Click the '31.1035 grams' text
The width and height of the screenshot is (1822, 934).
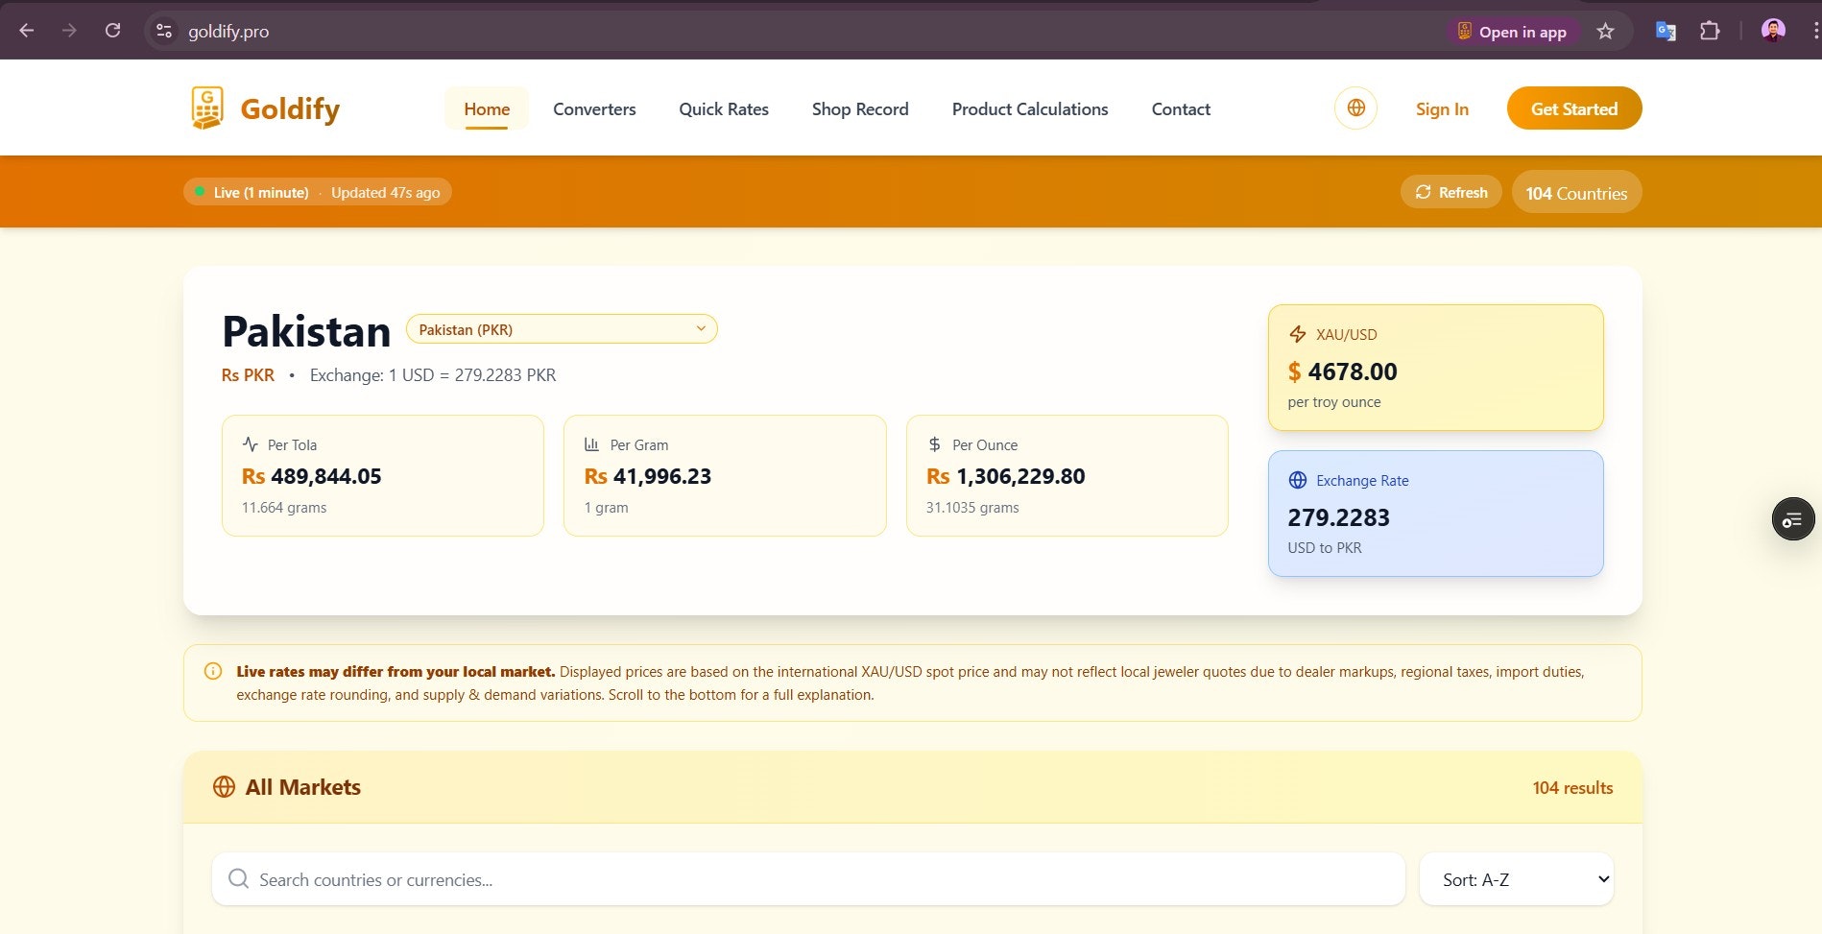(972, 508)
